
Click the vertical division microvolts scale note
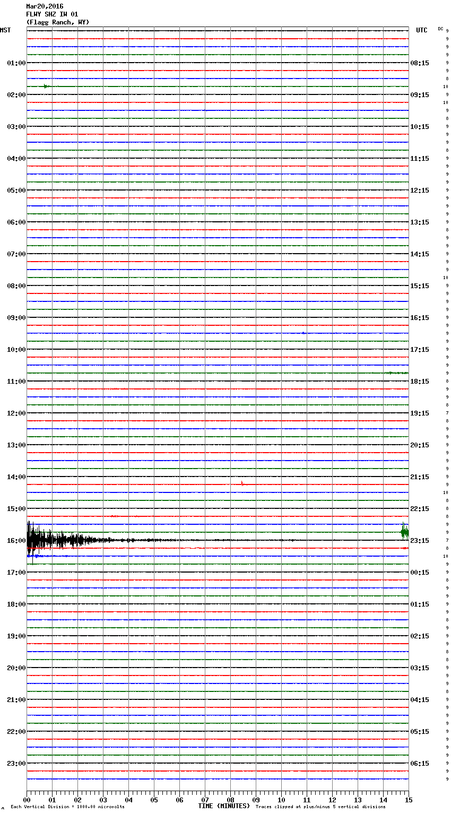coord(67,807)
